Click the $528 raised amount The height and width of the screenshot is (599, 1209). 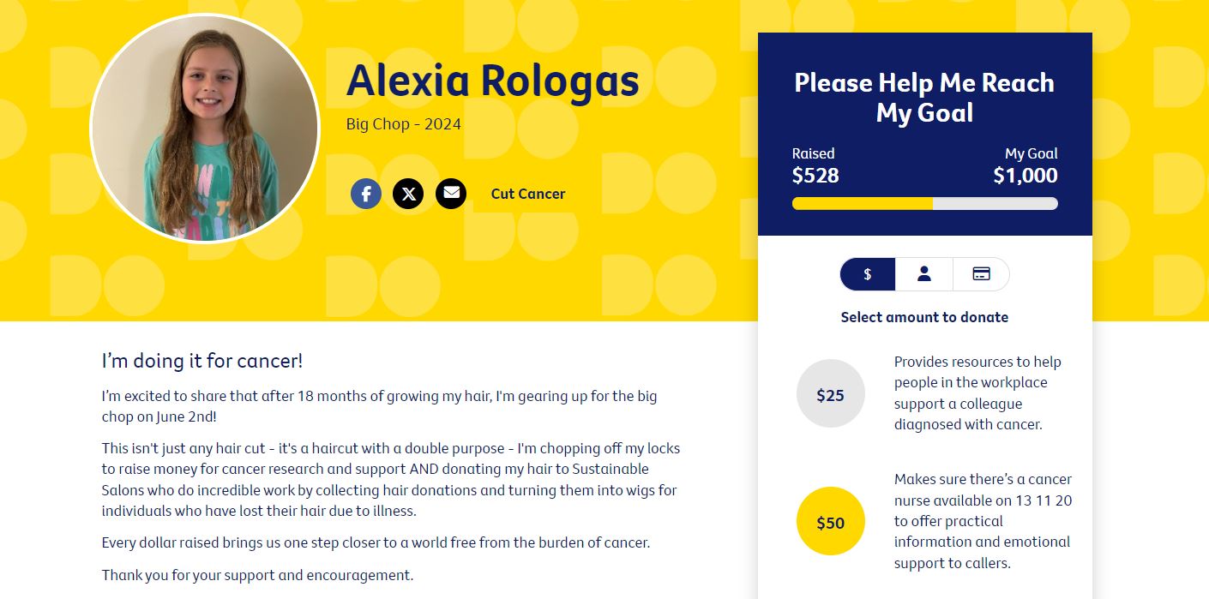tap(815, 176)
